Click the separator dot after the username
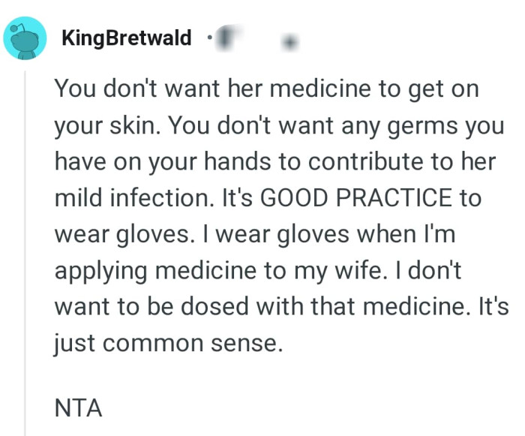525x436 pixels. pos(205,38)
